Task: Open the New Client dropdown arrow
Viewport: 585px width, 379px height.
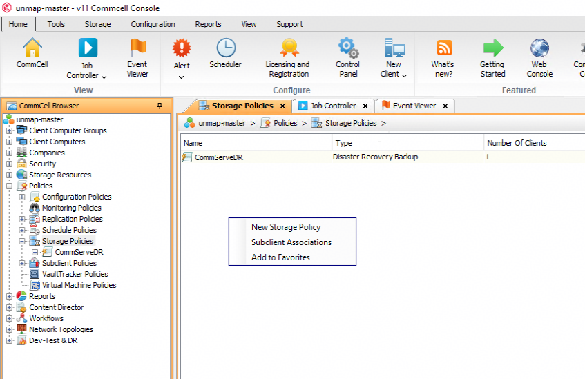Action: point(404,75)
